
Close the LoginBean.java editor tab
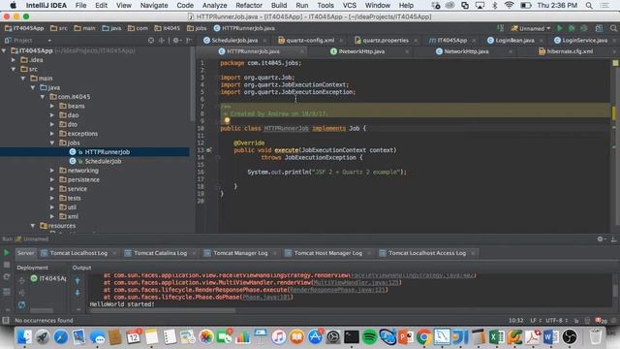pos(542,41)
